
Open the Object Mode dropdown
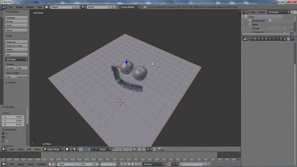(53, 149)
